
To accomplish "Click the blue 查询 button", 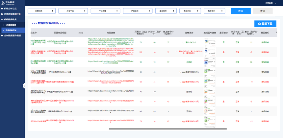I will tap(240, 11).
